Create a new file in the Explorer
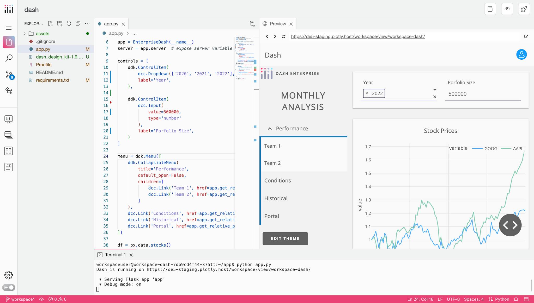Screen dimensions: 534x303 51,23
